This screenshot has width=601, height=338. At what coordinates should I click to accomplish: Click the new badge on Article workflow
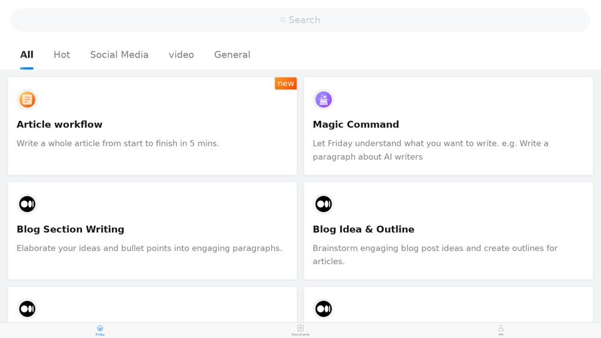(x=285, y=83)
